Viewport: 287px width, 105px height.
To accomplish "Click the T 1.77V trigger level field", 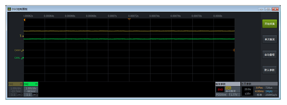I will tap(234, 95).
